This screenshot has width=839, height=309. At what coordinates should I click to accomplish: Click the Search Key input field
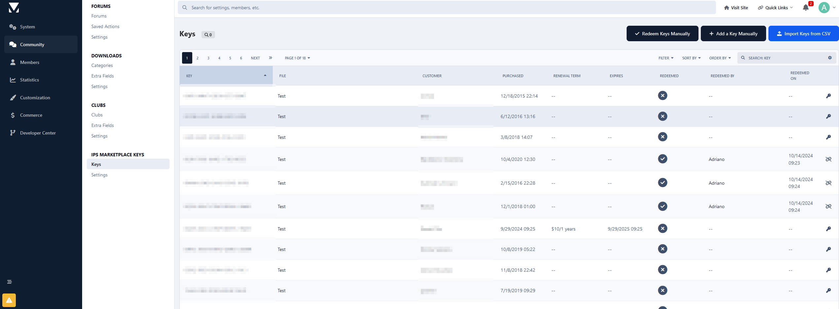(785, 58)
